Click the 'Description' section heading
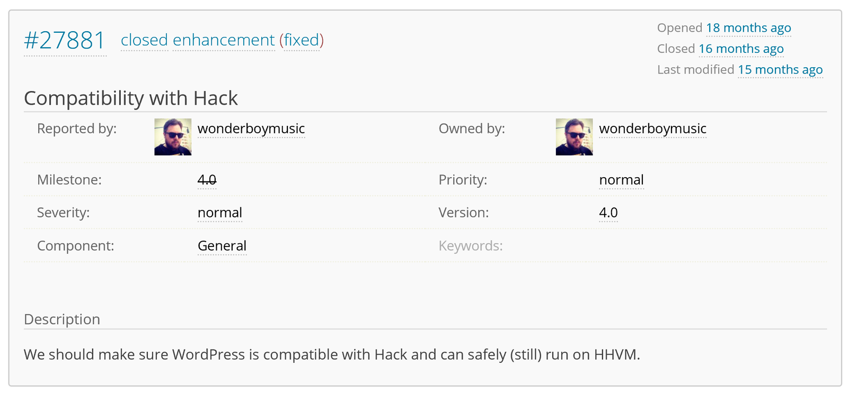This screenshot has width=848, height=394. (62, 319)
